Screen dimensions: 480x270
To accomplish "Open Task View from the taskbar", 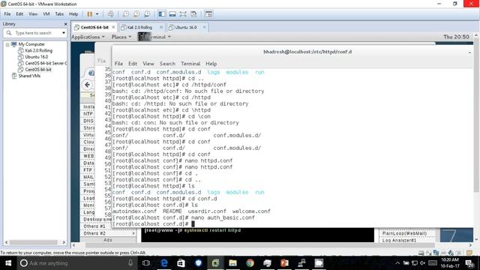I will (146, 263).
